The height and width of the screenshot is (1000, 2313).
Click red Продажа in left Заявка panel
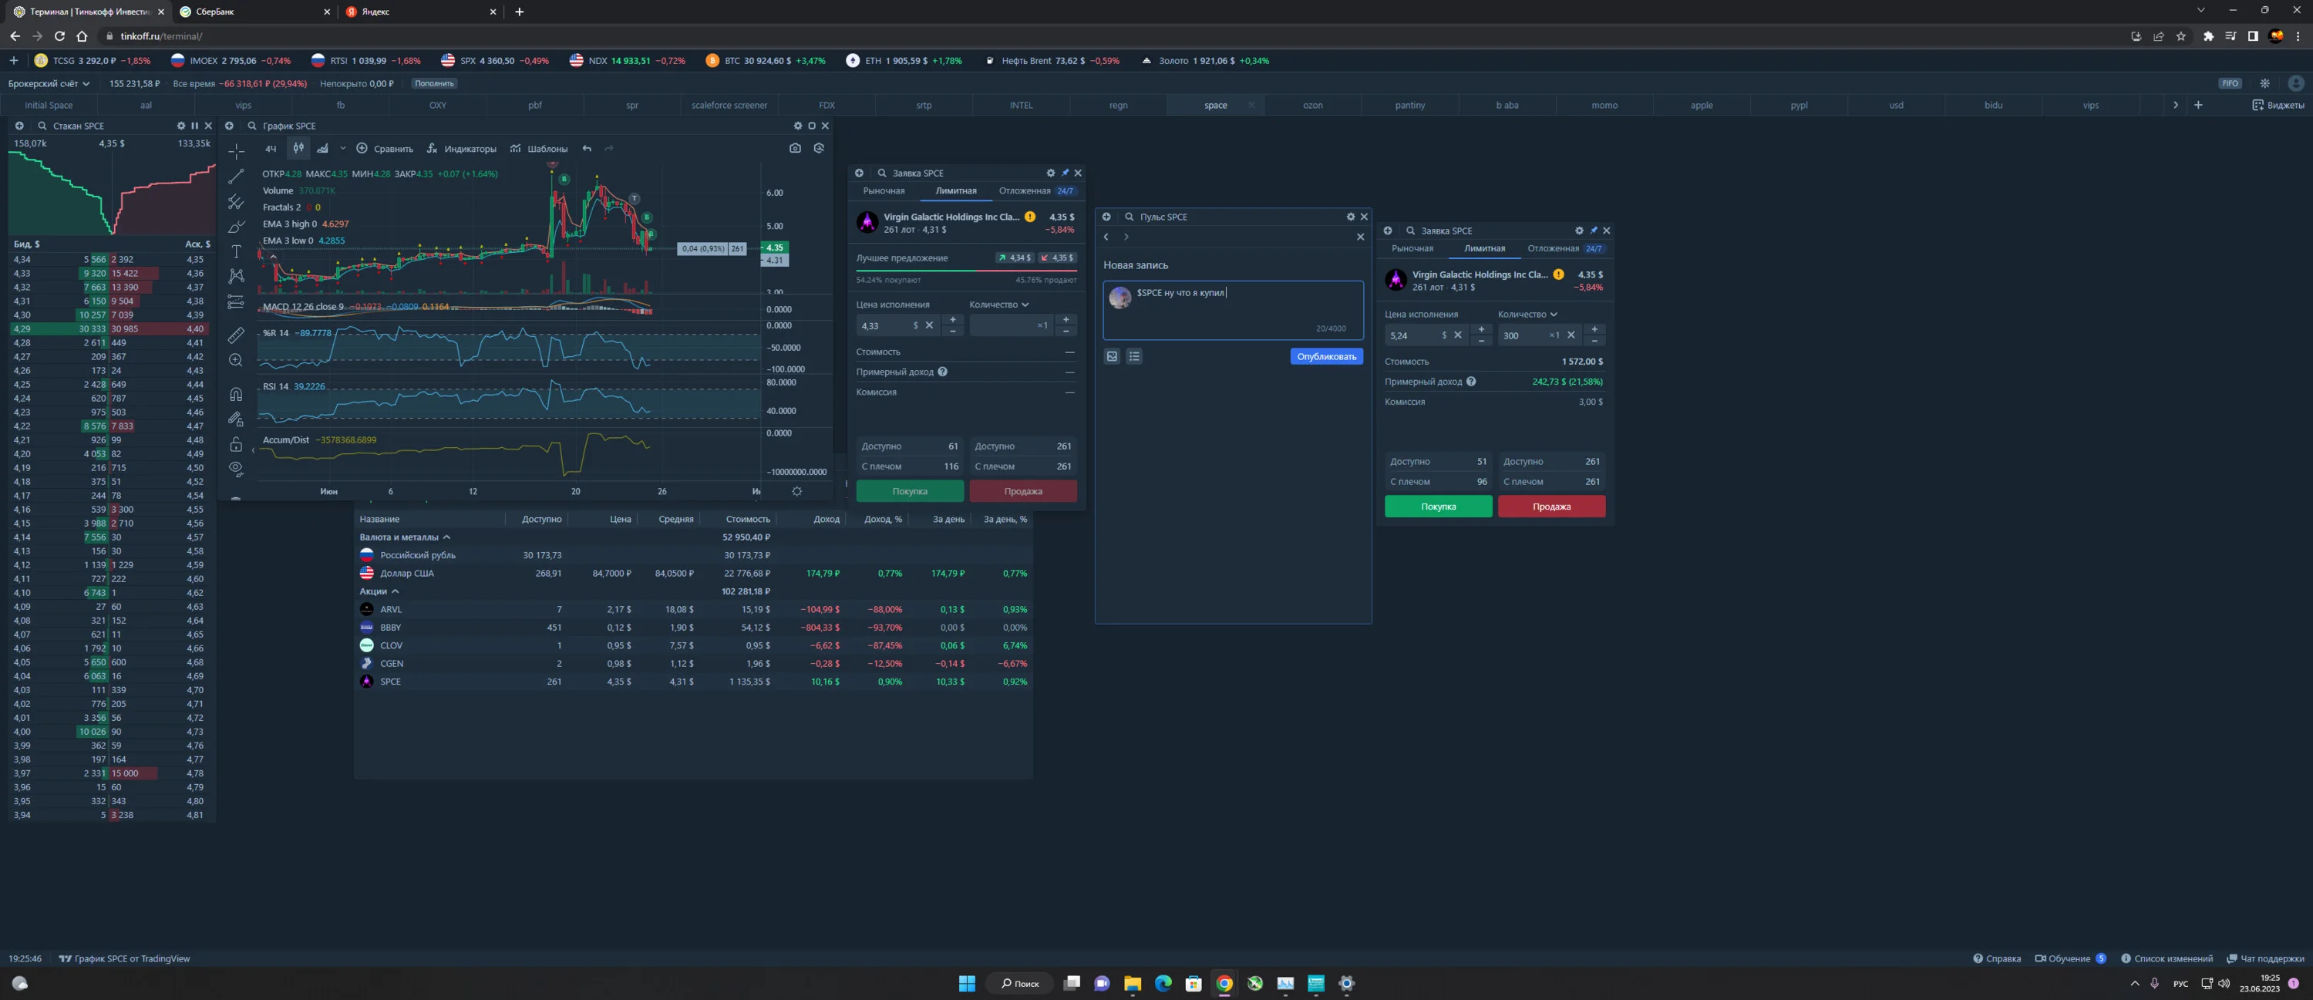[1022, 491]
